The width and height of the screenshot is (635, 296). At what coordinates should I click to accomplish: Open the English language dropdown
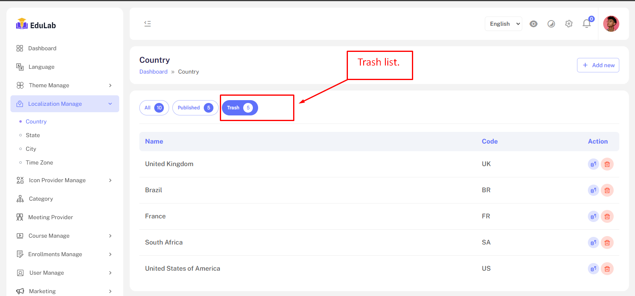(x=503, y=24)
